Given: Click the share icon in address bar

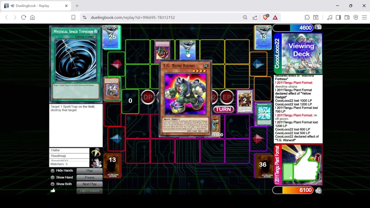Looking at the screenshot, I should click(255, 18).
